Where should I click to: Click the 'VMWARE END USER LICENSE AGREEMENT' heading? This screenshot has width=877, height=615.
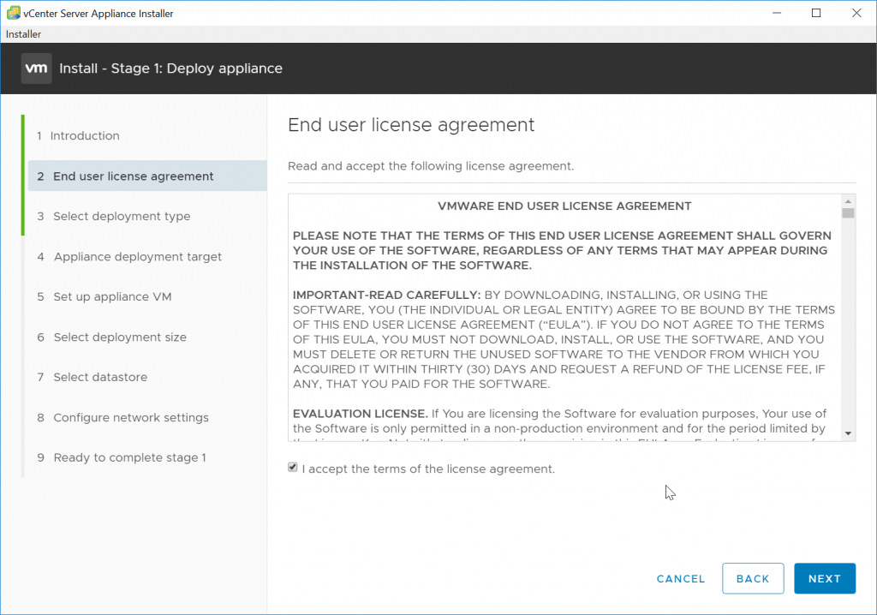[564, 206]
